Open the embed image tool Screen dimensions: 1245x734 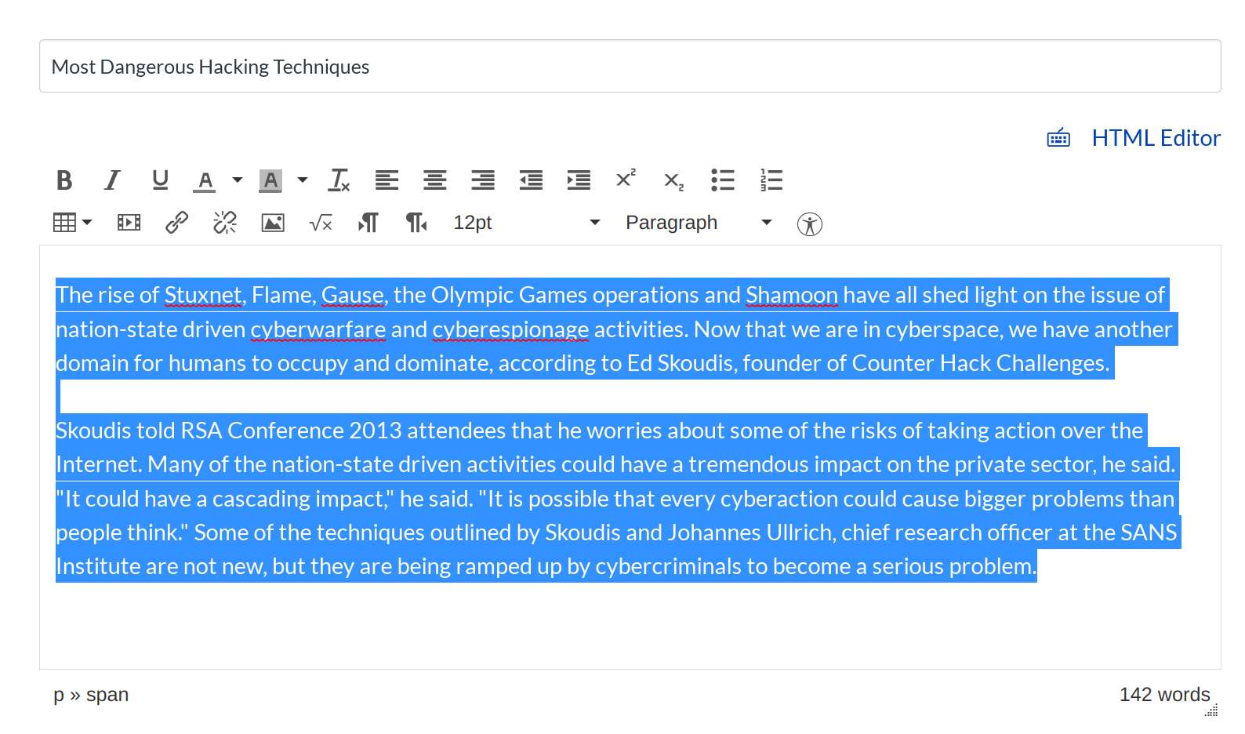[x=273, y=223]
